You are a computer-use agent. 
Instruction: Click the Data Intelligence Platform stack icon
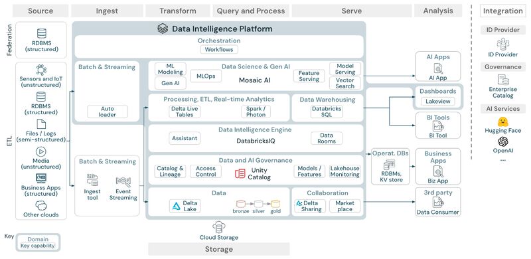coord(163,29)
